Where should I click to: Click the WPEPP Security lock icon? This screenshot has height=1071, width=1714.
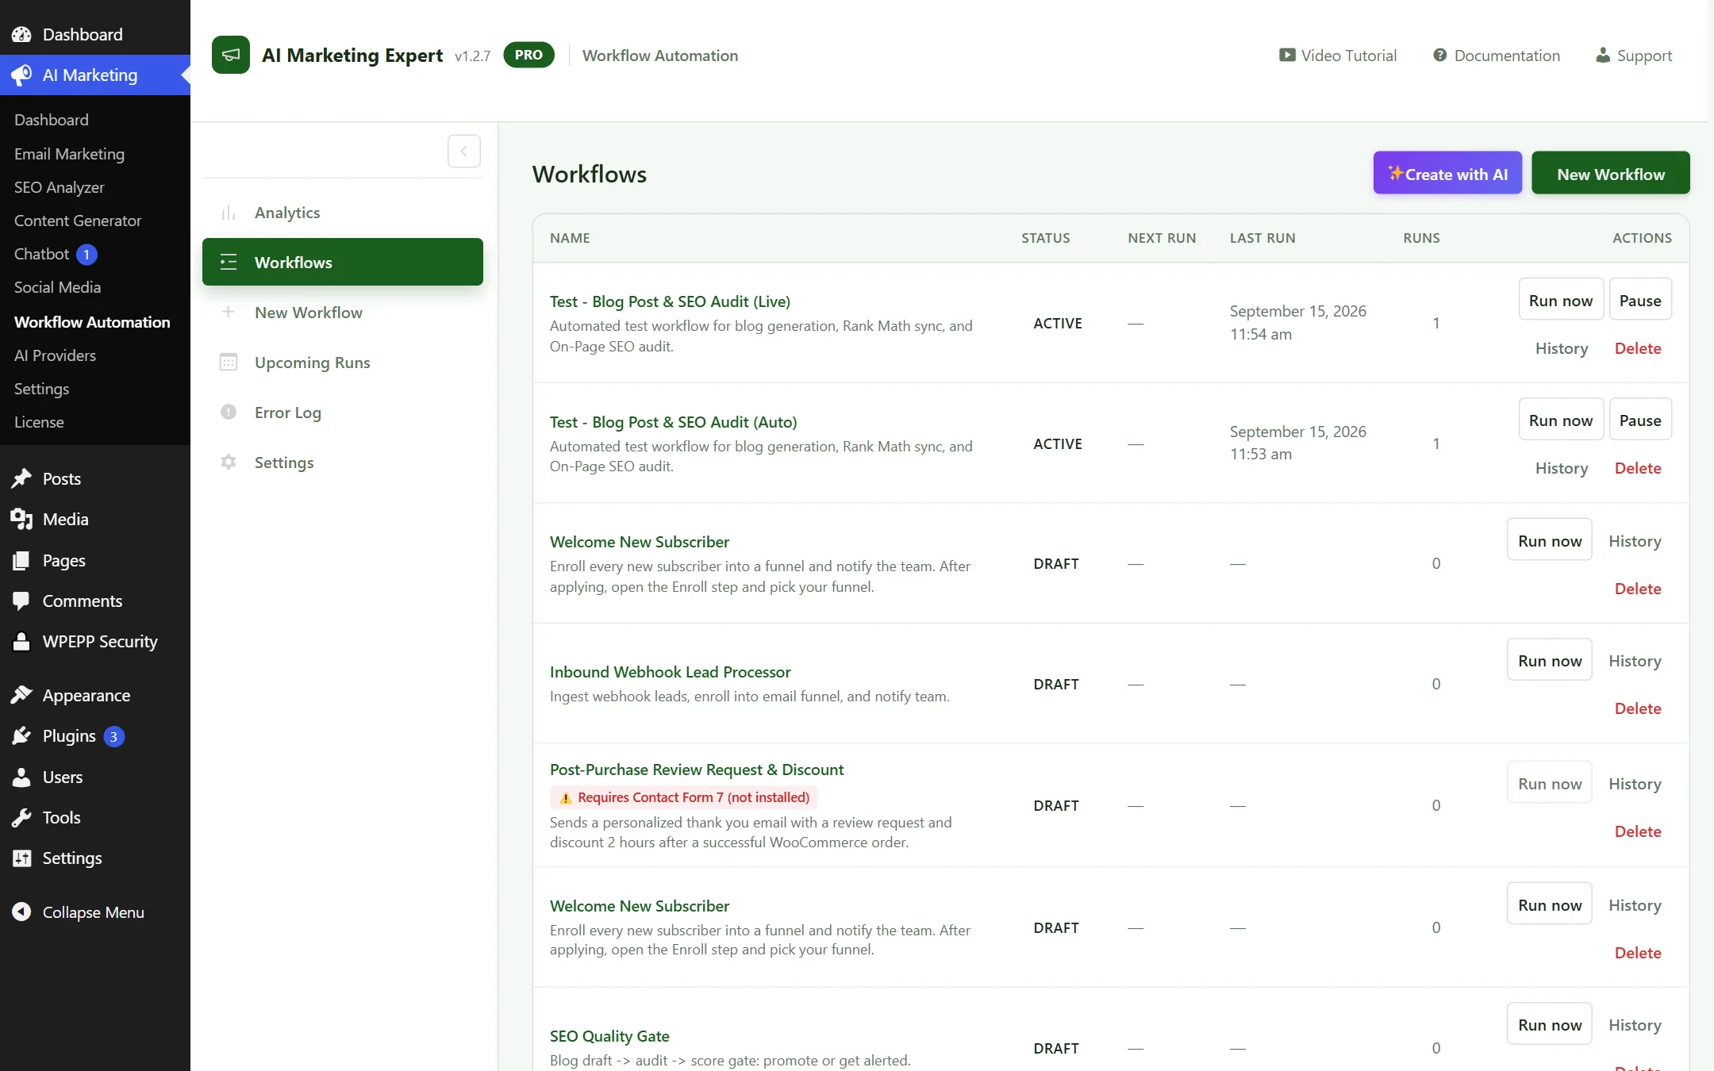point(21,641)
